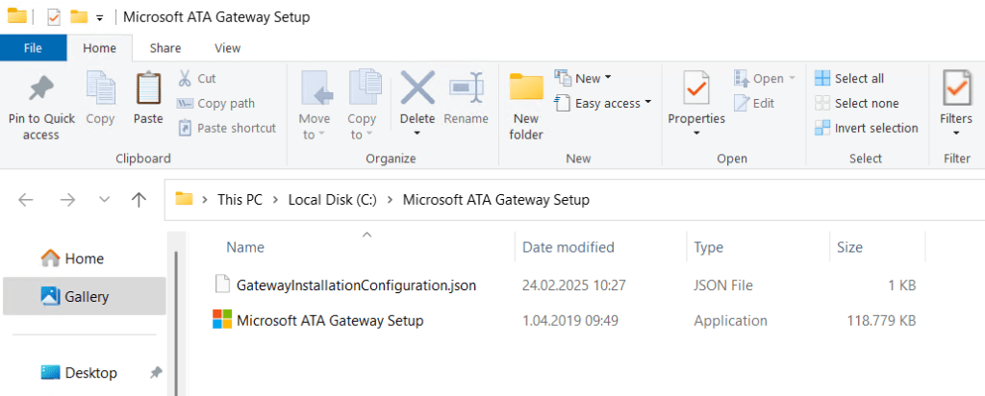Click the Paste clipboard icon
The height and width of the screenshot is (396, 985).
tap(148, 88)
